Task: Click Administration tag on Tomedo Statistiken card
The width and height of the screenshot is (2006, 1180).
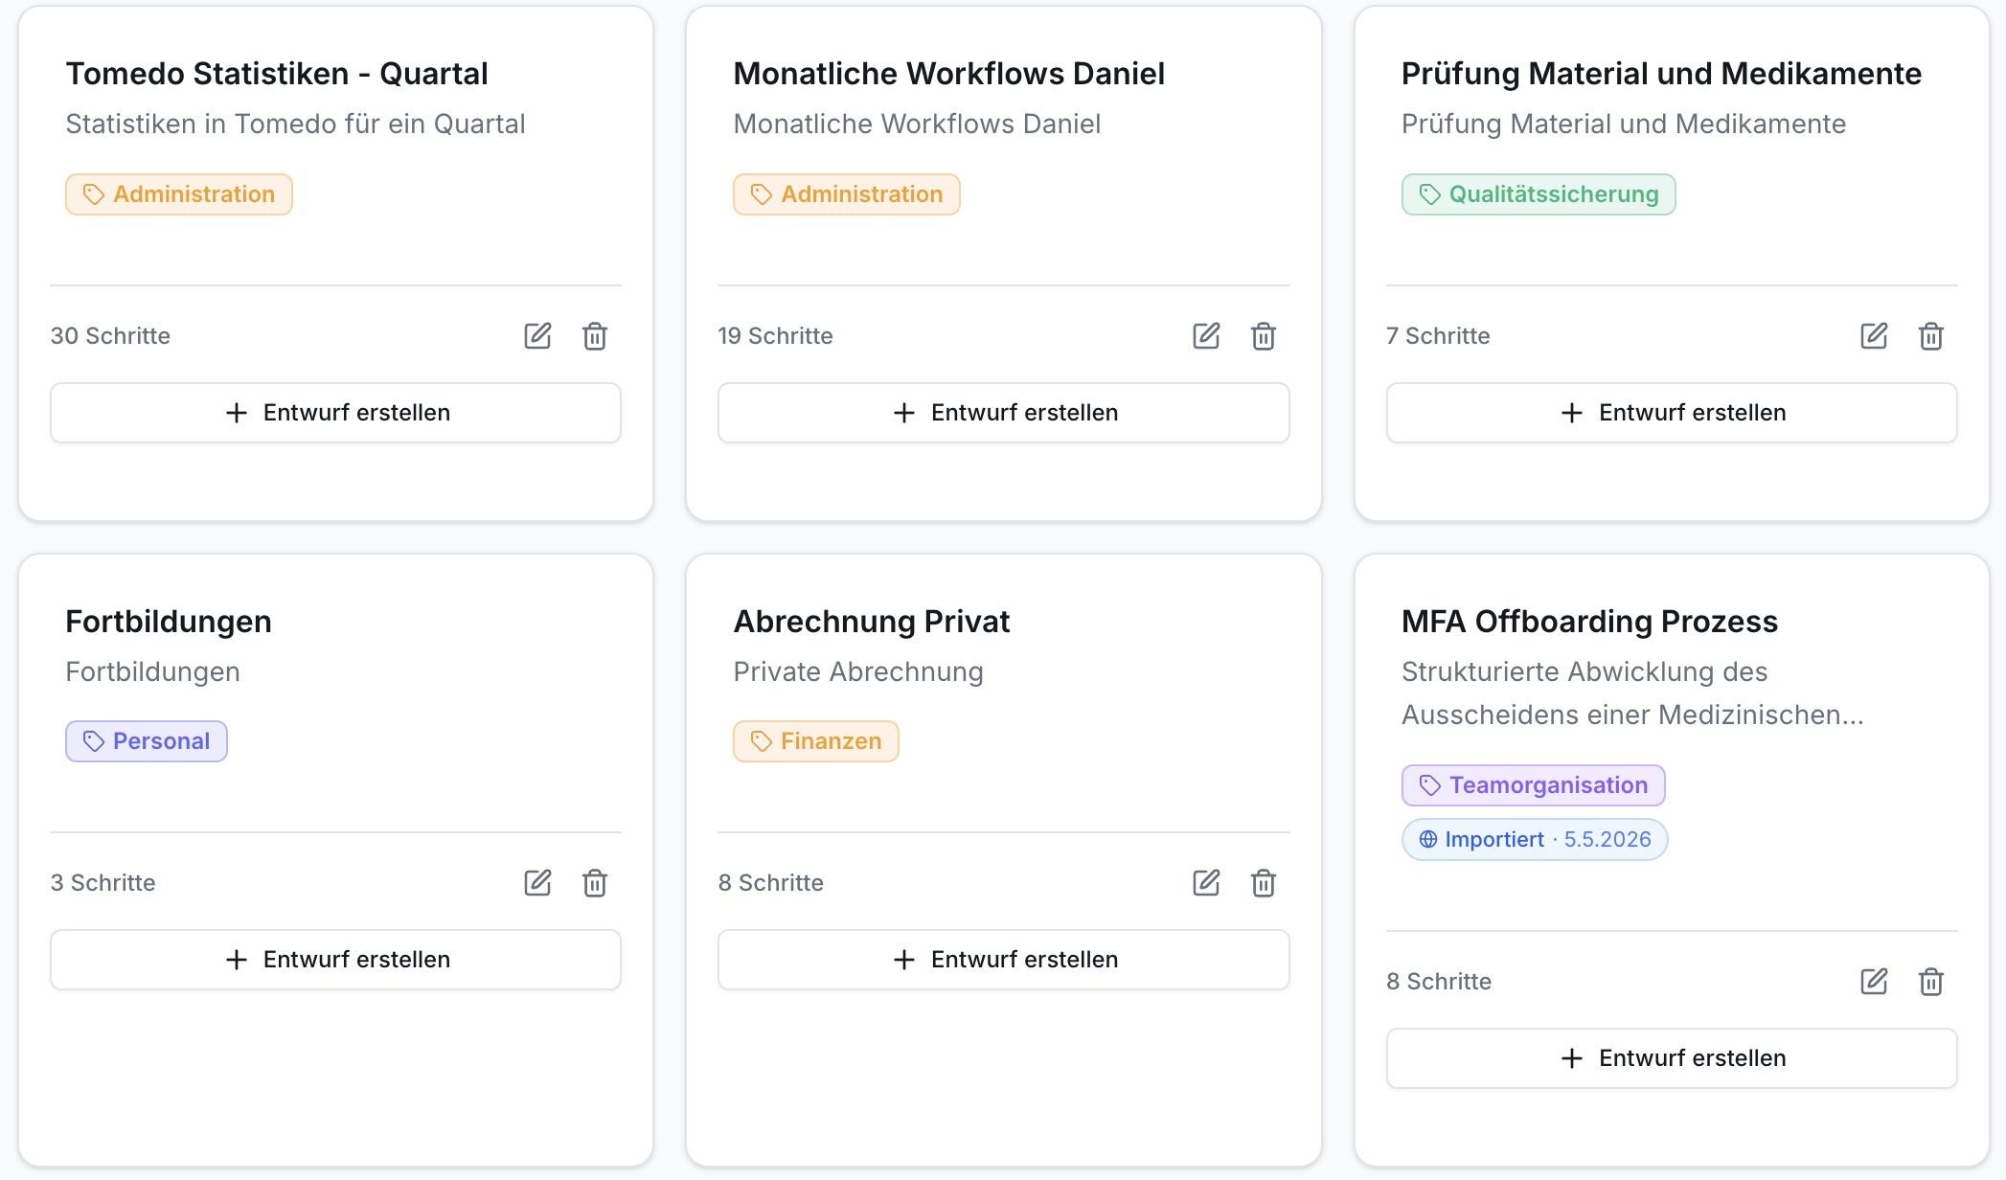Action: pyautogui.click(x=179, y=194)
